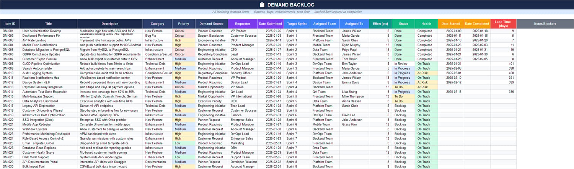Select the "Legacy API Deprecation" title cell

point(49,106)
